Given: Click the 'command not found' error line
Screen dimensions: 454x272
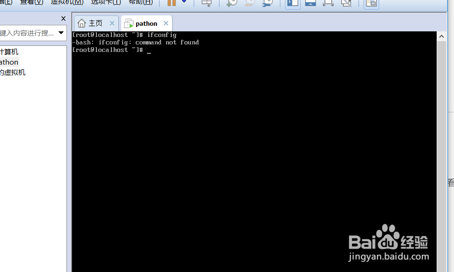Looking at the screenshot, I should click(x=136, y=42).
